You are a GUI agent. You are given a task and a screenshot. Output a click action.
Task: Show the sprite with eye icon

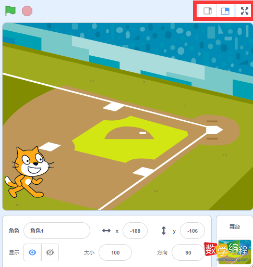point(32,252)
